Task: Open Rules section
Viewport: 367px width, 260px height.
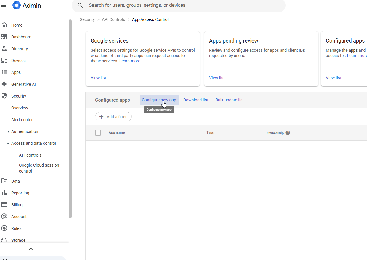Action: coord(16,228)
